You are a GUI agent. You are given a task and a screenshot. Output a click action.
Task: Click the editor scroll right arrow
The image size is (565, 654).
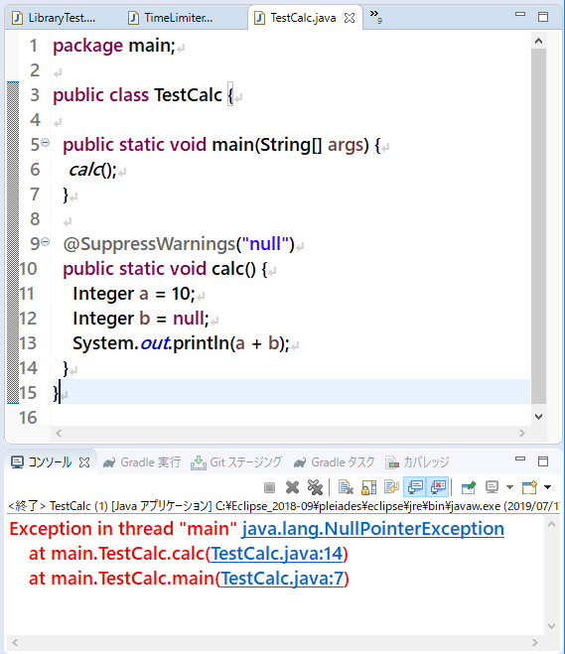pos(522,433)
